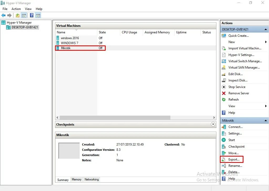This screenshot has height=191, width=269.
Task: Switch to the Memory tab
Action: 77,179
